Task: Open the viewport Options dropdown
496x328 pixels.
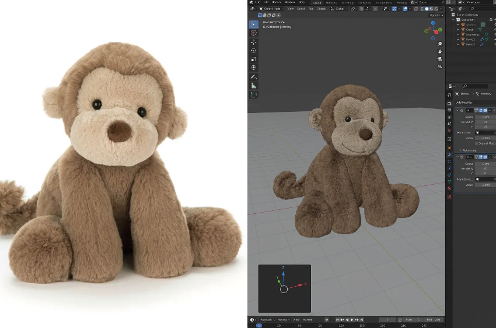Action: click(x=436, y=15)
